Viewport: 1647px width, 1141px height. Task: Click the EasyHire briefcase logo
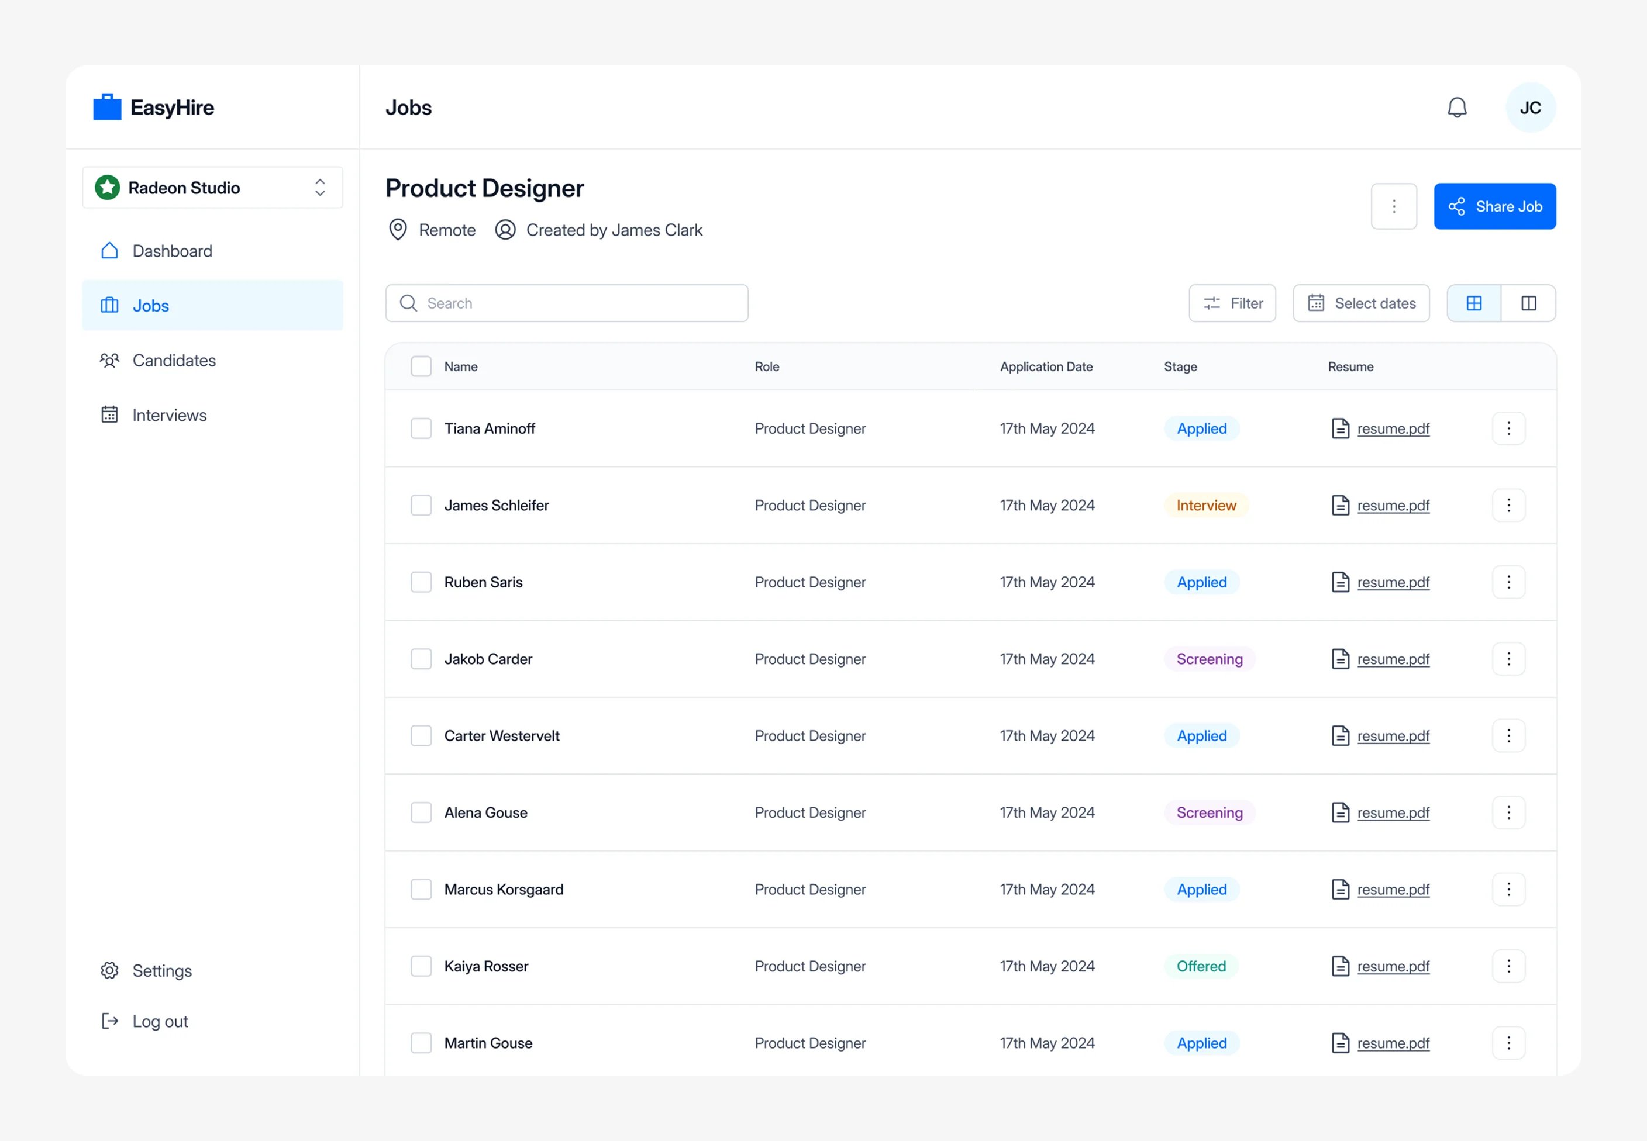coord(107,108)
